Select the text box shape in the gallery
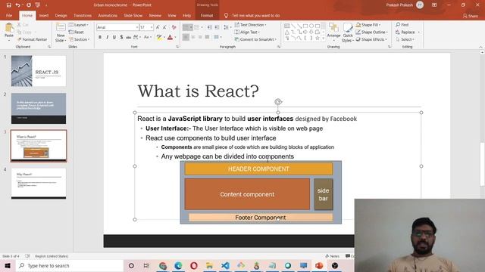Viewport: 485px width, 272px height. point(286,26)
